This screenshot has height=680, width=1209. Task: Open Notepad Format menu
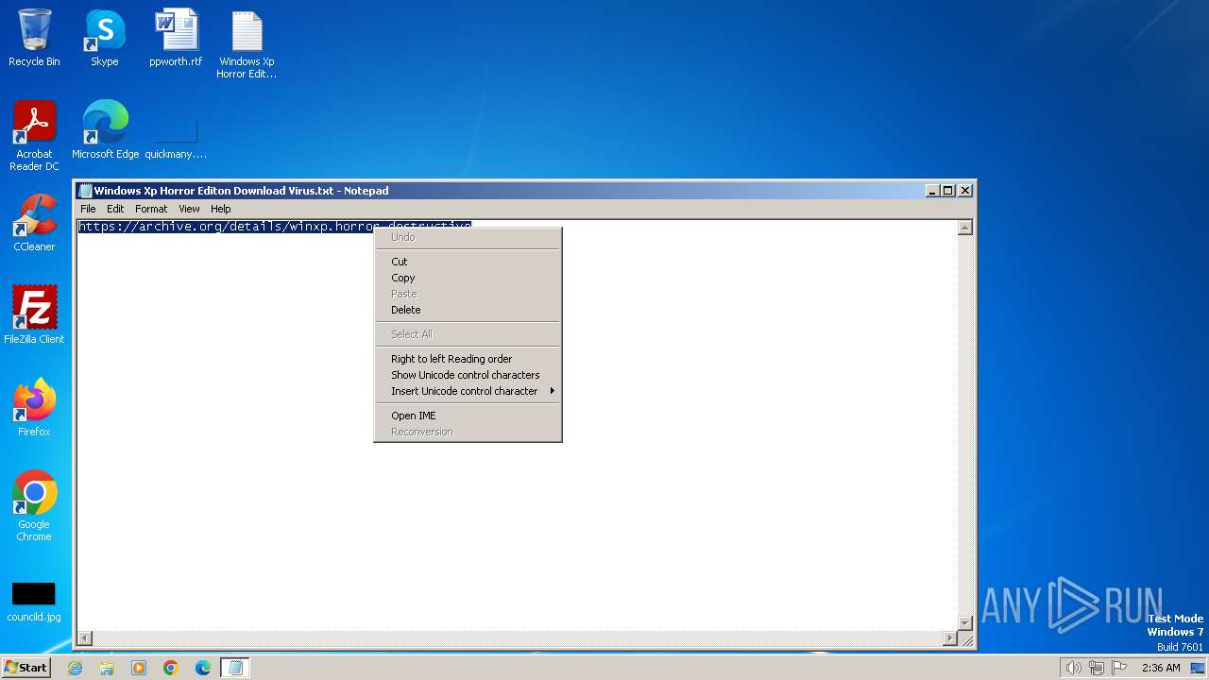point(151,209)
